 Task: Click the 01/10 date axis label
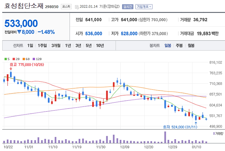196,147
